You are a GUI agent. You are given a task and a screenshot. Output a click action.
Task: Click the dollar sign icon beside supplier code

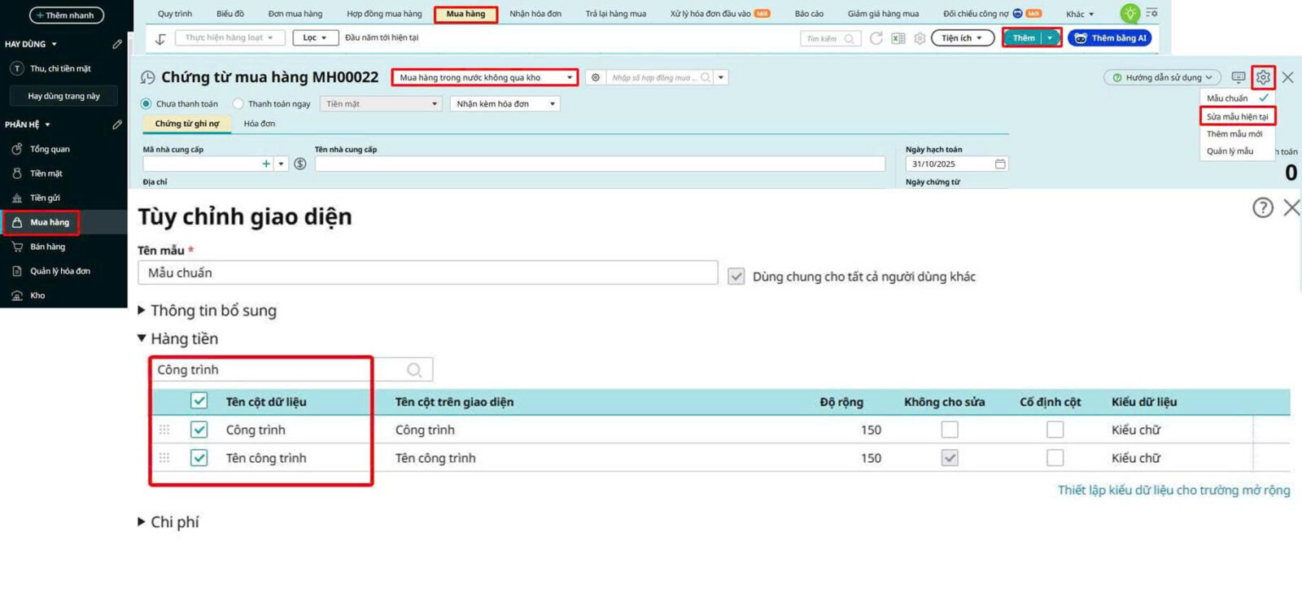tap(300, 164)
